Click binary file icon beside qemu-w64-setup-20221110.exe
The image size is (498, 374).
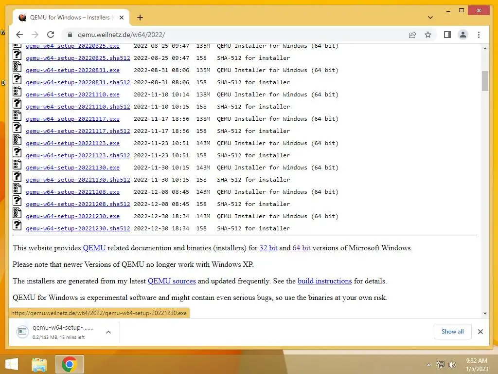[17, 91]
